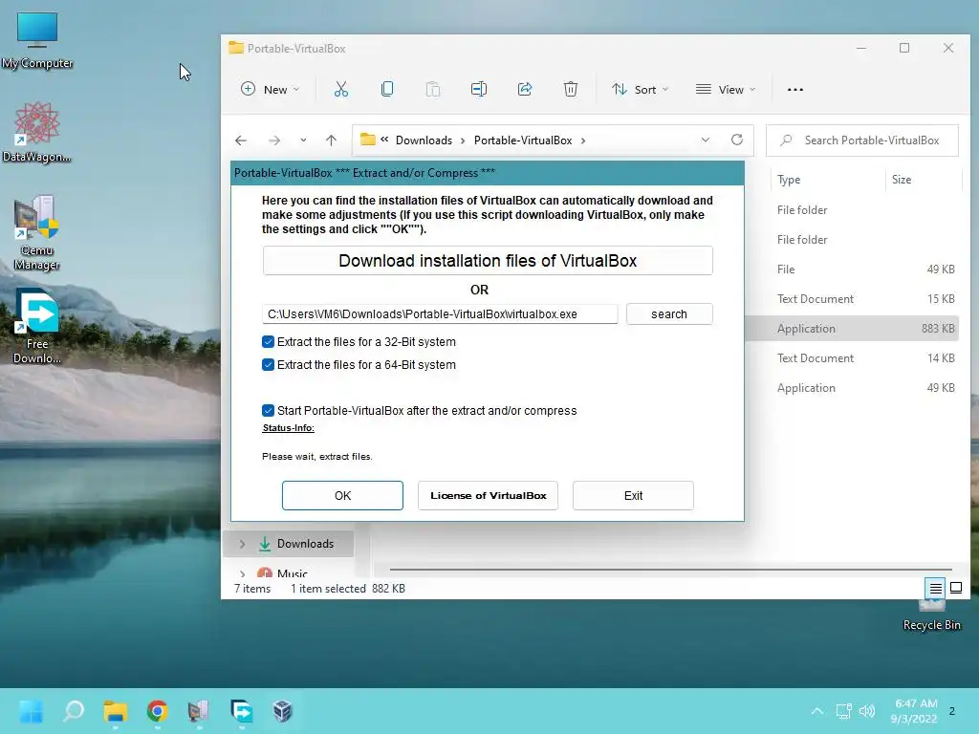
Task: Click Exit in the extract dialog
Action: 633,496
